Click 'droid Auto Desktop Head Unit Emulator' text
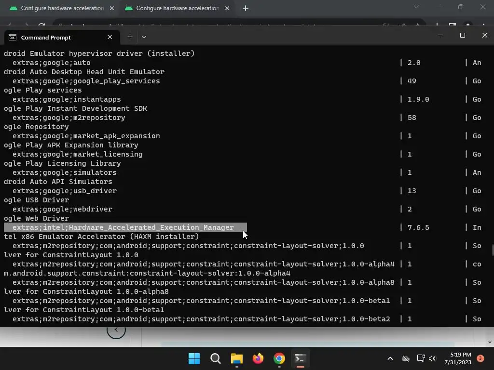This screenshot has width=494, height=370. (x=84, y=72)
